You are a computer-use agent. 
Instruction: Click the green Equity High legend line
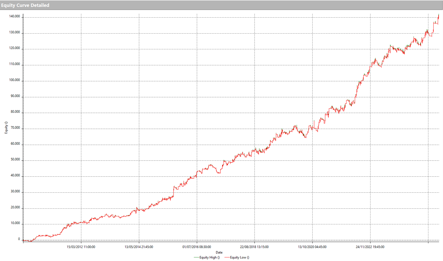pos(196,257)
